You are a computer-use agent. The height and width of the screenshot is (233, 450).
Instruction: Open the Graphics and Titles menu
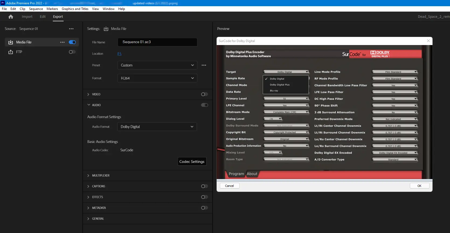75,9
